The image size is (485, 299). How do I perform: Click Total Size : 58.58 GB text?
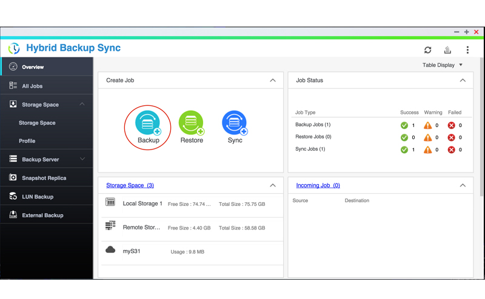[x=242, y=228]
